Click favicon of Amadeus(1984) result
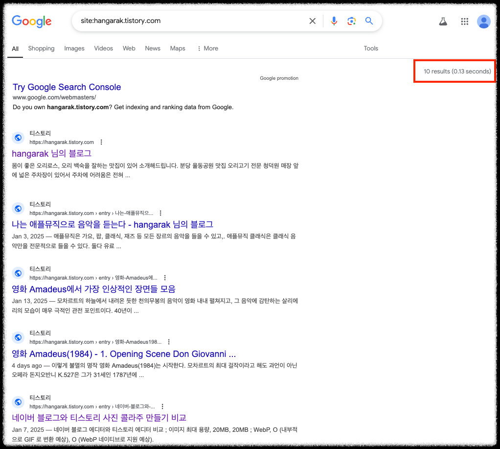Image resolution: width=500 pixels, height=449 pixels. coord(18,337)
